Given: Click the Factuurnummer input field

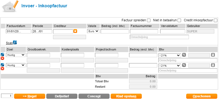Looking at the screenshot, I should point(144,31).
